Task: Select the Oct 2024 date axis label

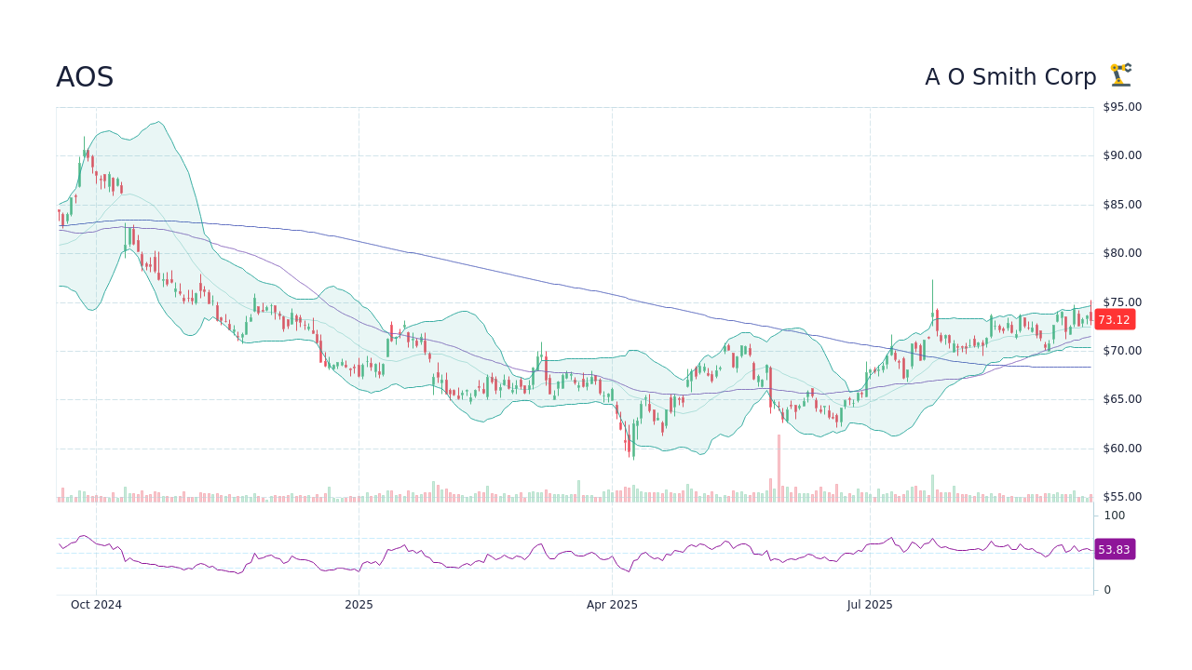Action: pos(97,604)
